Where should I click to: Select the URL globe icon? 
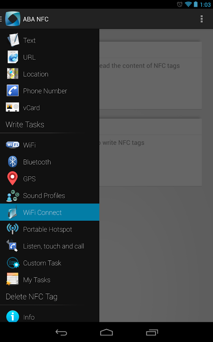(13, 57)
